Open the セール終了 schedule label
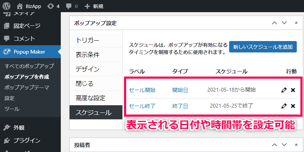 click(x=142, y=106)
